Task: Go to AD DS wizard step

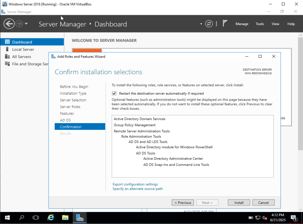Action: tap(65, 120)
